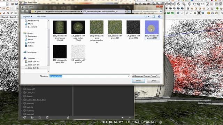This screenshot has width=223, height=125.
Task: Select Material3 in V-Ray Asset Editor list
Action: pyautogui.click(x=30, y=114)
